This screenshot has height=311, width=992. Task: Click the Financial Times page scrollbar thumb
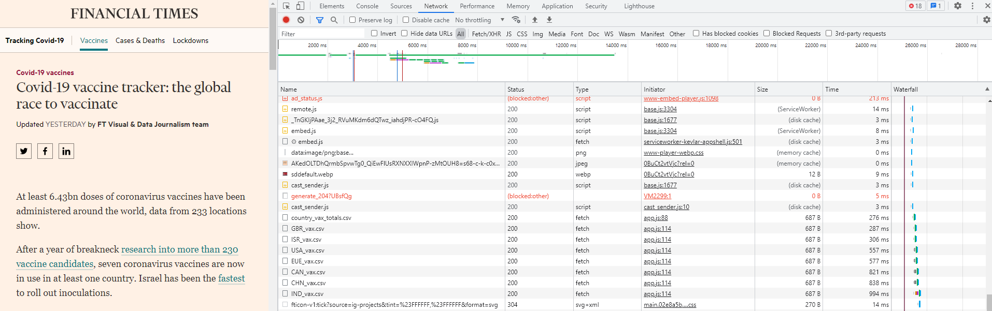click(273, 39)
